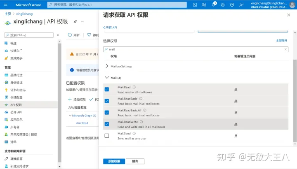The width and height of the screenshot is (297, 169).
Task: Select 身份验证 in the sidebar menu
Action: click(x=16, y=83)
